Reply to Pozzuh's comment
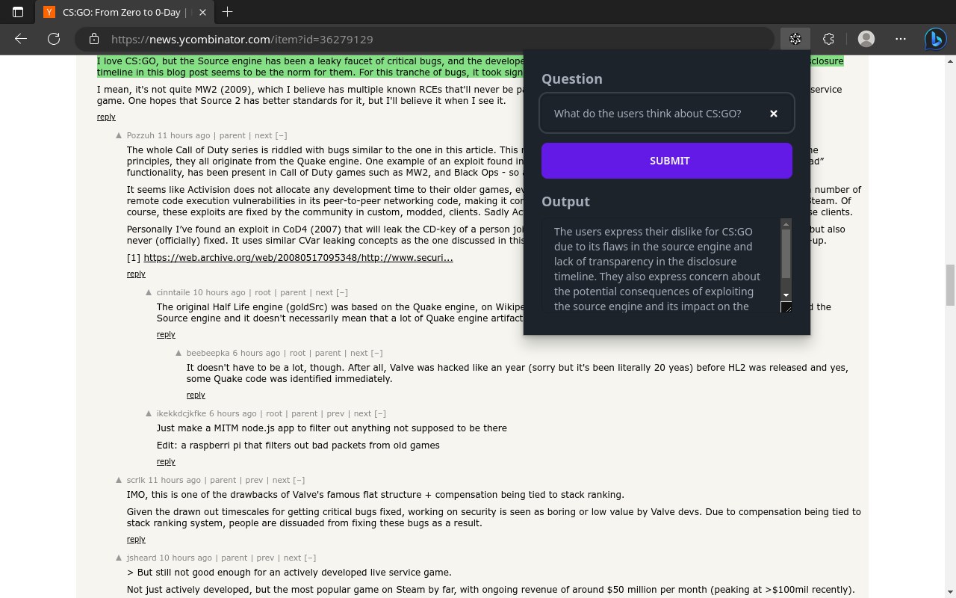 coord(136,274)
